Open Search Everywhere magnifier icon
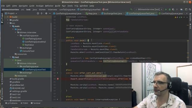This screenshot has height=108, width=192. [x=190, y=9]
